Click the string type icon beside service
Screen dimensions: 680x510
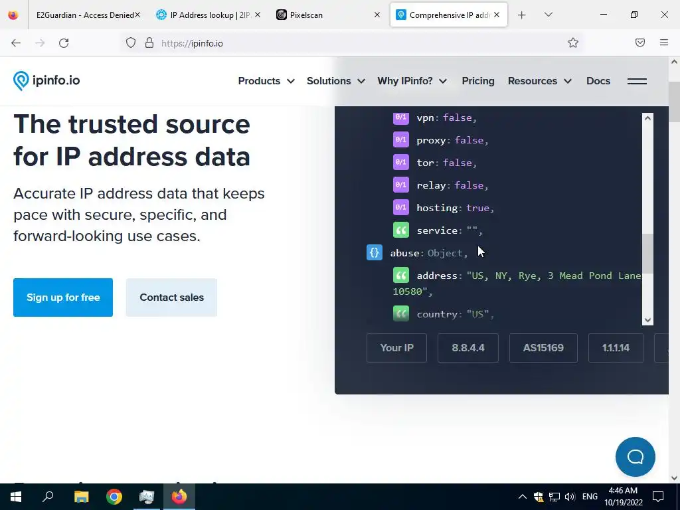[x=400, y=230]
